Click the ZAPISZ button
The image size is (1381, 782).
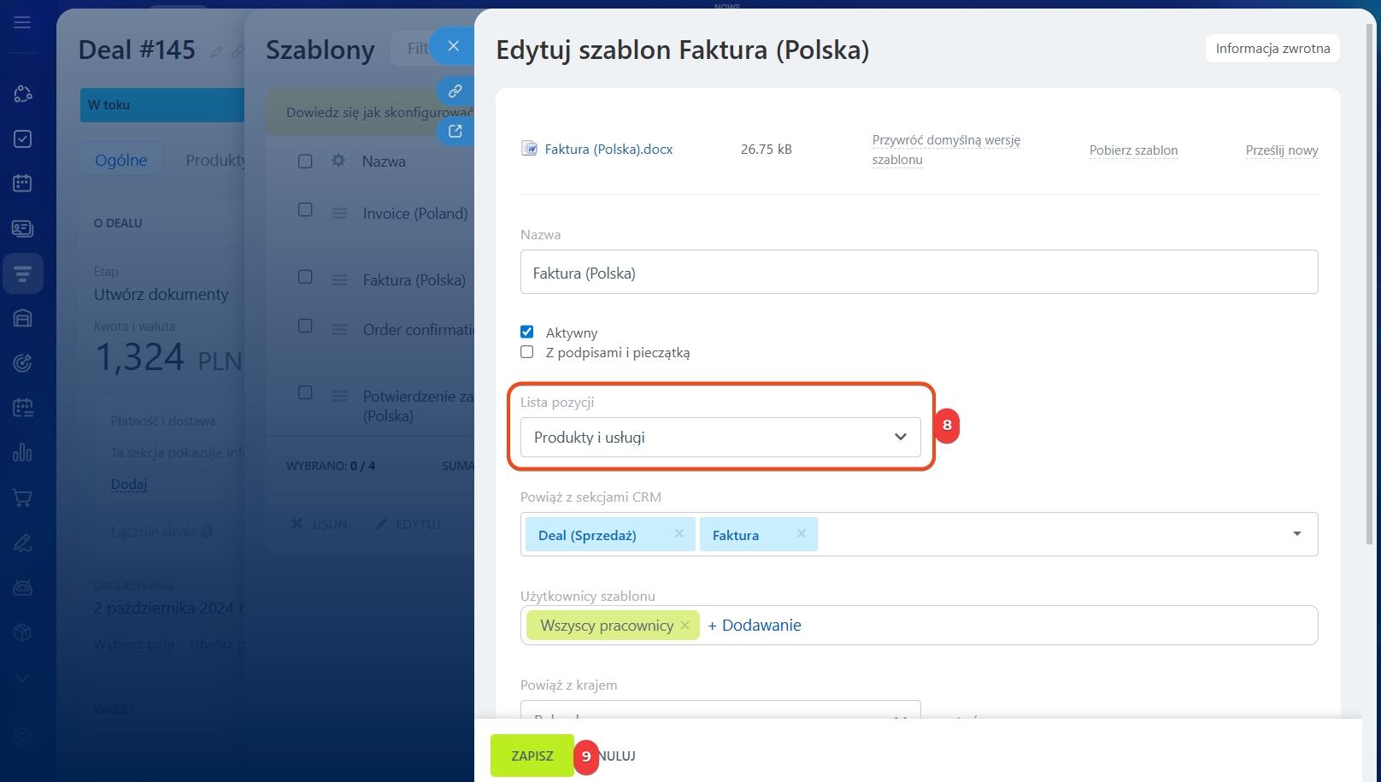[x=532, y=756]
